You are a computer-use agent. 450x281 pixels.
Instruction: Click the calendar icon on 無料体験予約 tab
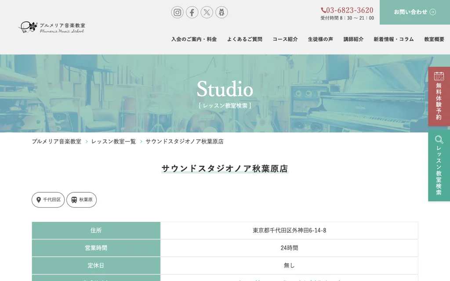click(x=439, y=76)
